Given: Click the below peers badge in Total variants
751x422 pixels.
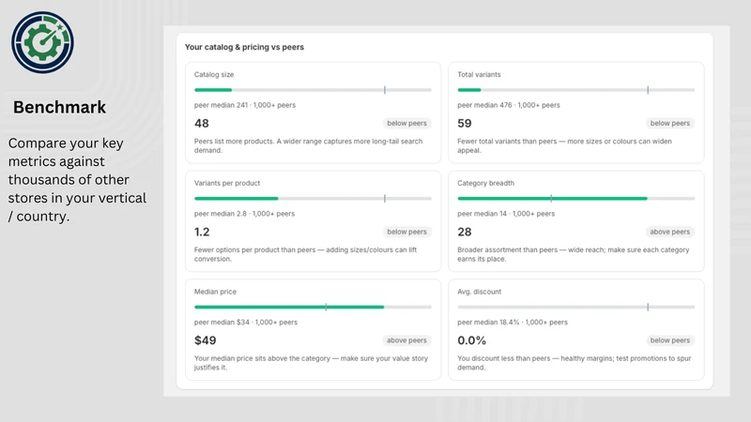Looking at the screenshot, I should [x=670, y=124].
